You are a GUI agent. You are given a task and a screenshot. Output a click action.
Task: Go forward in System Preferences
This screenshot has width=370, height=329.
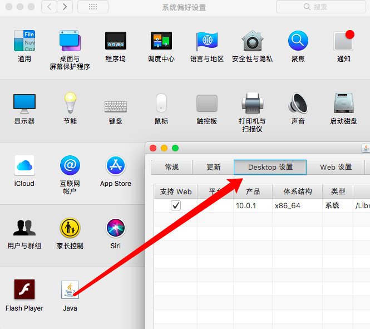[65, 7]
